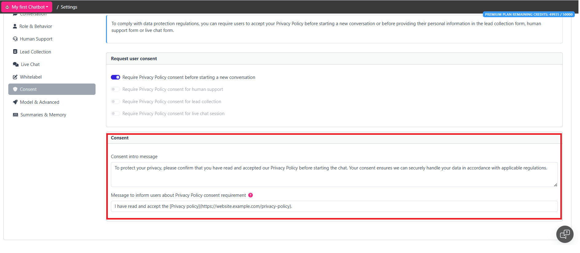The image size is (580, 253).
Task: Click the Summaries & Memory chip icon
Action: [15, 115]
